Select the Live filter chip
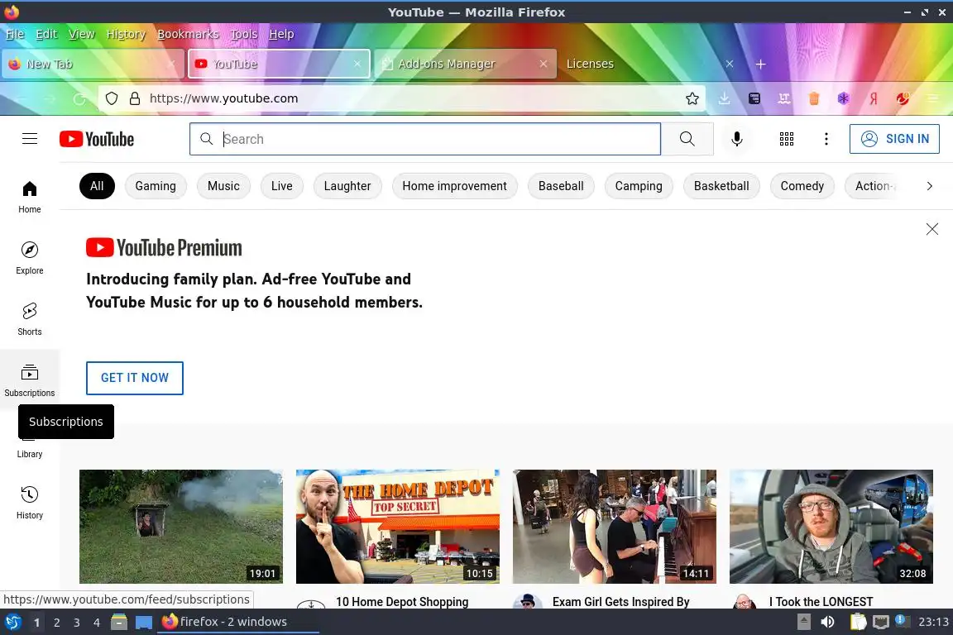The width and height of the screenshot is (953, 635). pyautogui.click(x=281, y=186)
